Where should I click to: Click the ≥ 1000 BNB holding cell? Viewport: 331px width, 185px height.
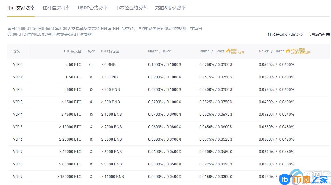click(x=112, y=114)
